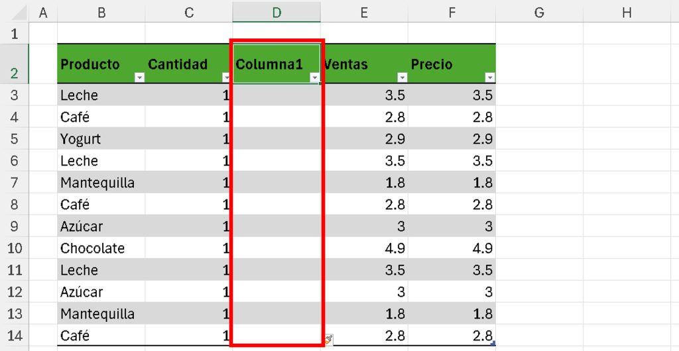
Task: Click the empty Columna1 cell in row 7
Action: (277, 183)
